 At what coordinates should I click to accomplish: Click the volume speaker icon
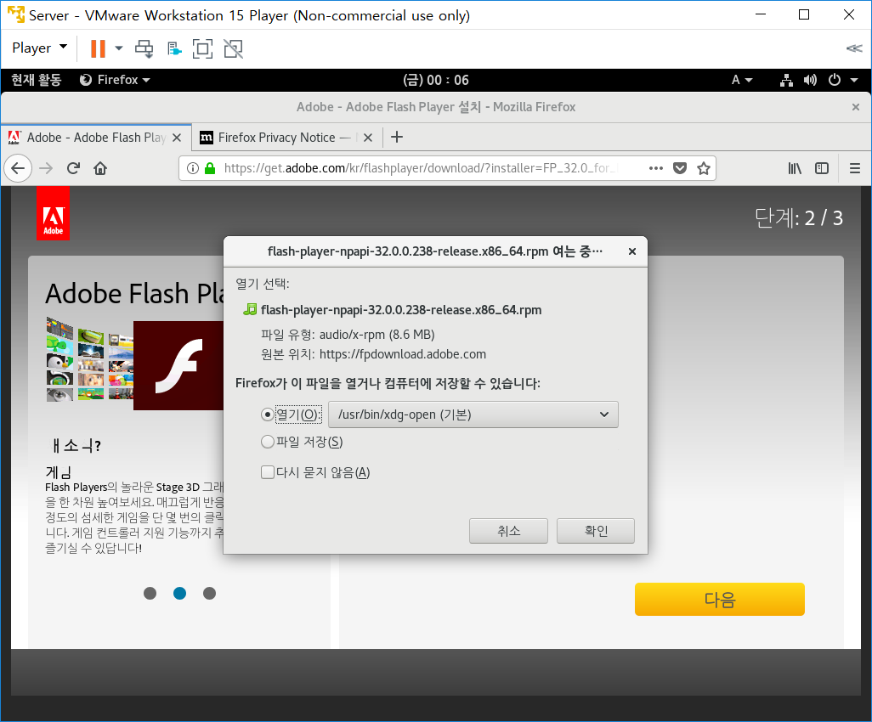[810, 80]
